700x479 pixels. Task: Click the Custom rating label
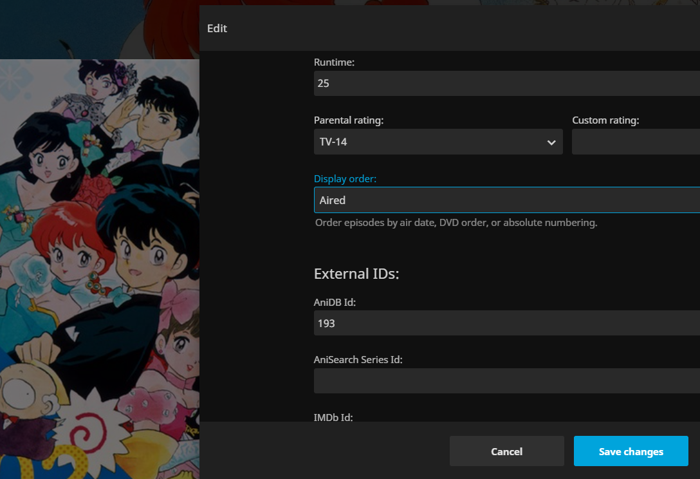point(605,120)
